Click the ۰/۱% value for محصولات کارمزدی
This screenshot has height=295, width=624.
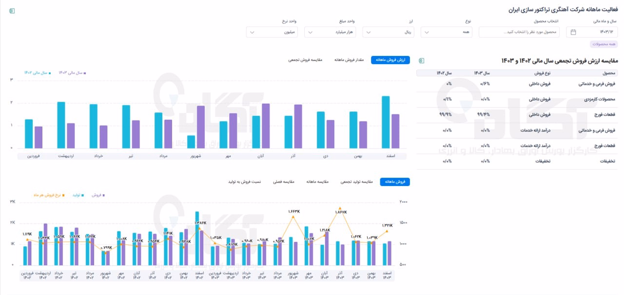click(447, 99)
